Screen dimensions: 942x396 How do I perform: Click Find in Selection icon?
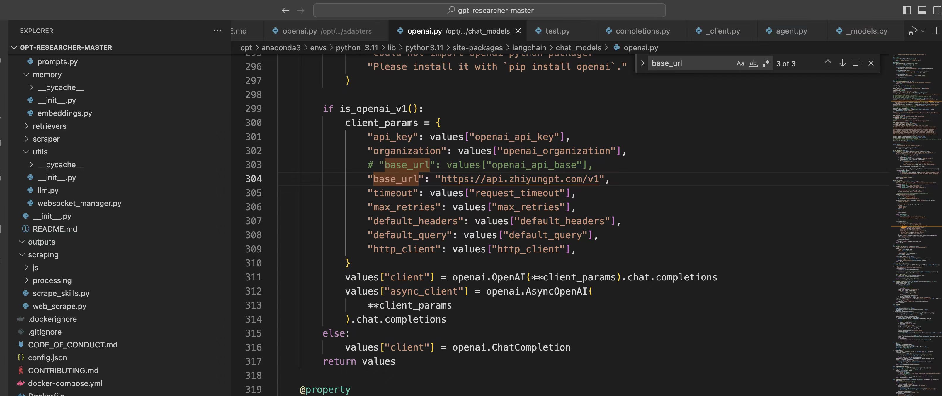tap(856, 63)
